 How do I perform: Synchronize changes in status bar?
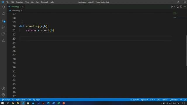[x=13, y=100]
